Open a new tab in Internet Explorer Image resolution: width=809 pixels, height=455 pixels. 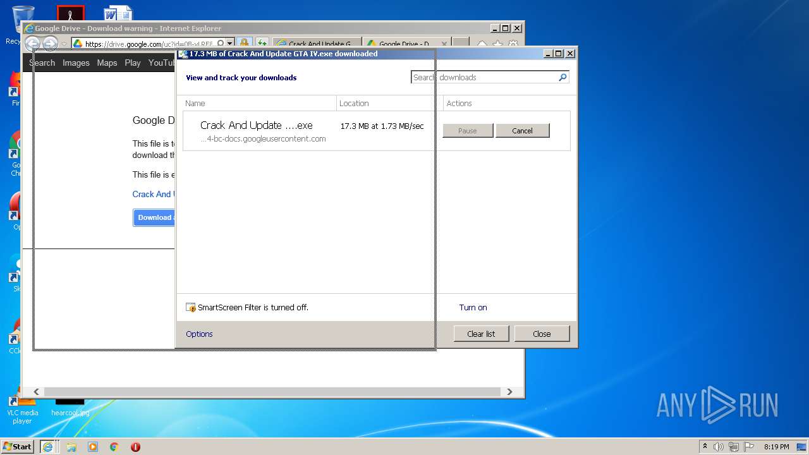click(x=461, y=44)
